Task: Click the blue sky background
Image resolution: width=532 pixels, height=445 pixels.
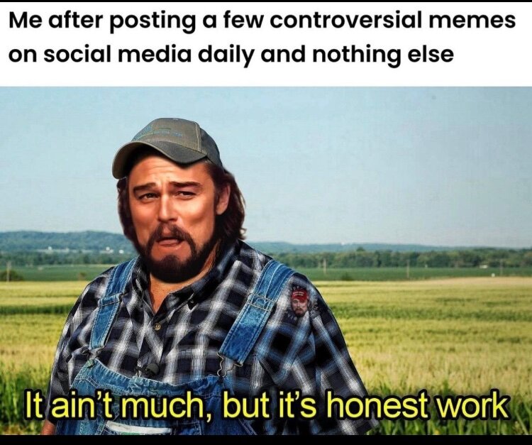Action: coord(373,153)
